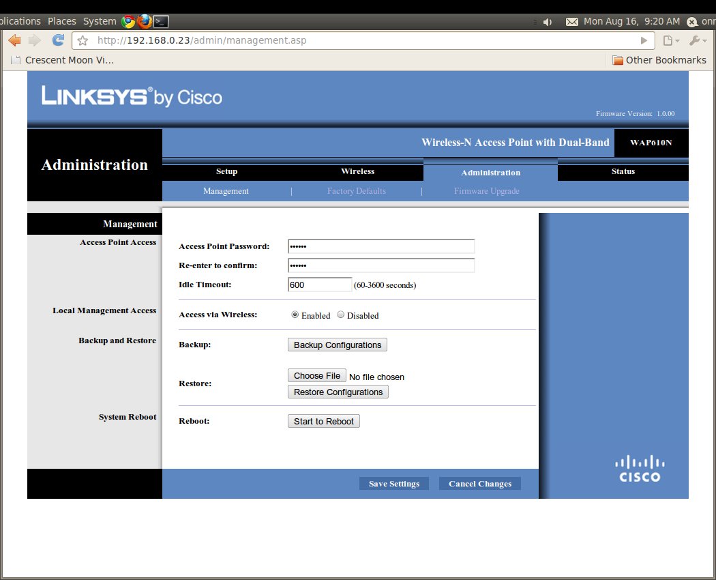Select Disabled for Access via Wireless

341,315
